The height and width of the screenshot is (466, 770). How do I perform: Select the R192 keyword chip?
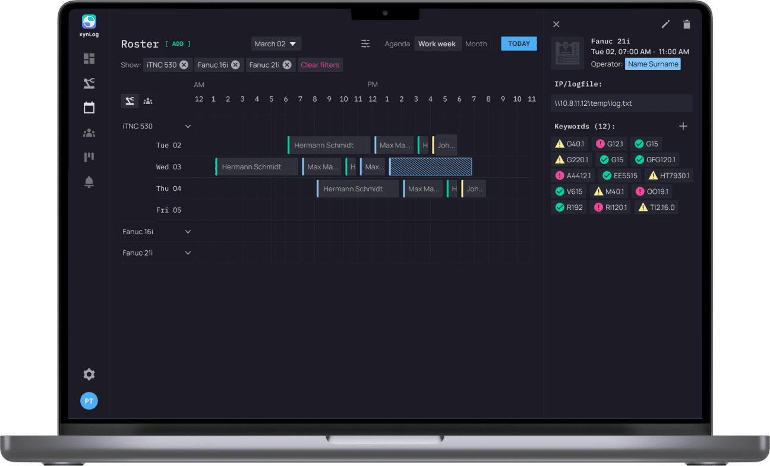[569, 207]
